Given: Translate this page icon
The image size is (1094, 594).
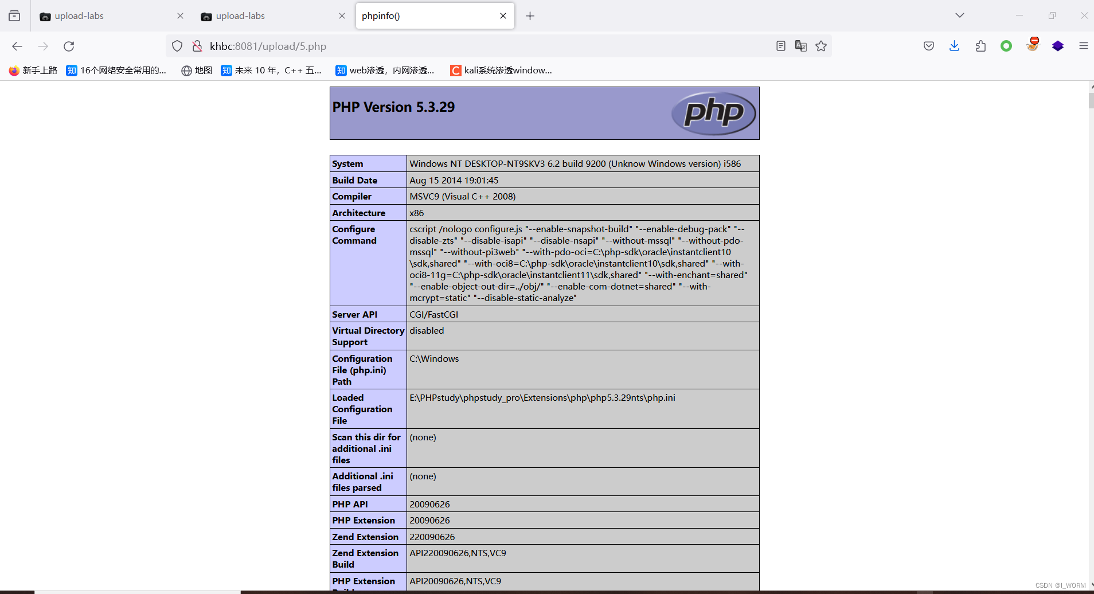Looking at the screenshot, I should [x=801, y=46].
